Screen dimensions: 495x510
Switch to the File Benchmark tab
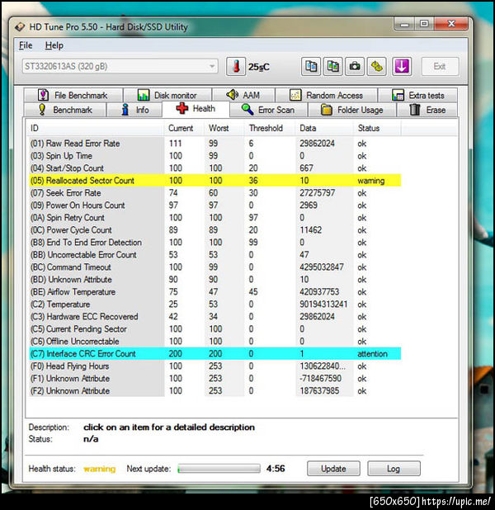click(73, 95)
